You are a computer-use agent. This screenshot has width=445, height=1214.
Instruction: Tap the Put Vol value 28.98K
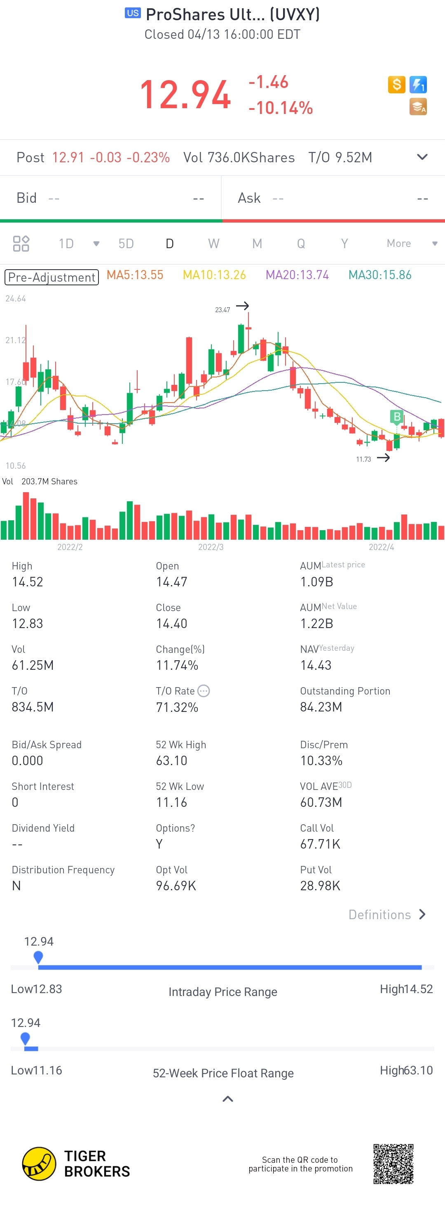coord(320,886)
